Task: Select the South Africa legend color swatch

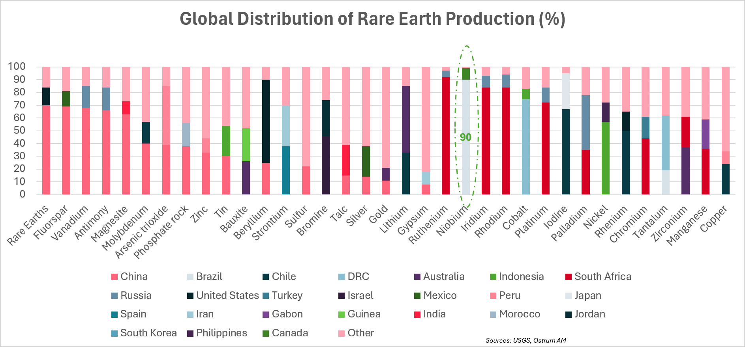Action: [569, 277]
